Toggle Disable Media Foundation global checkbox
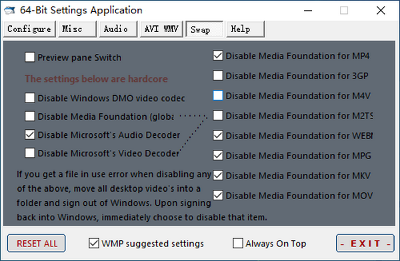Screen dimensions: 400x261 click(30, 117)
